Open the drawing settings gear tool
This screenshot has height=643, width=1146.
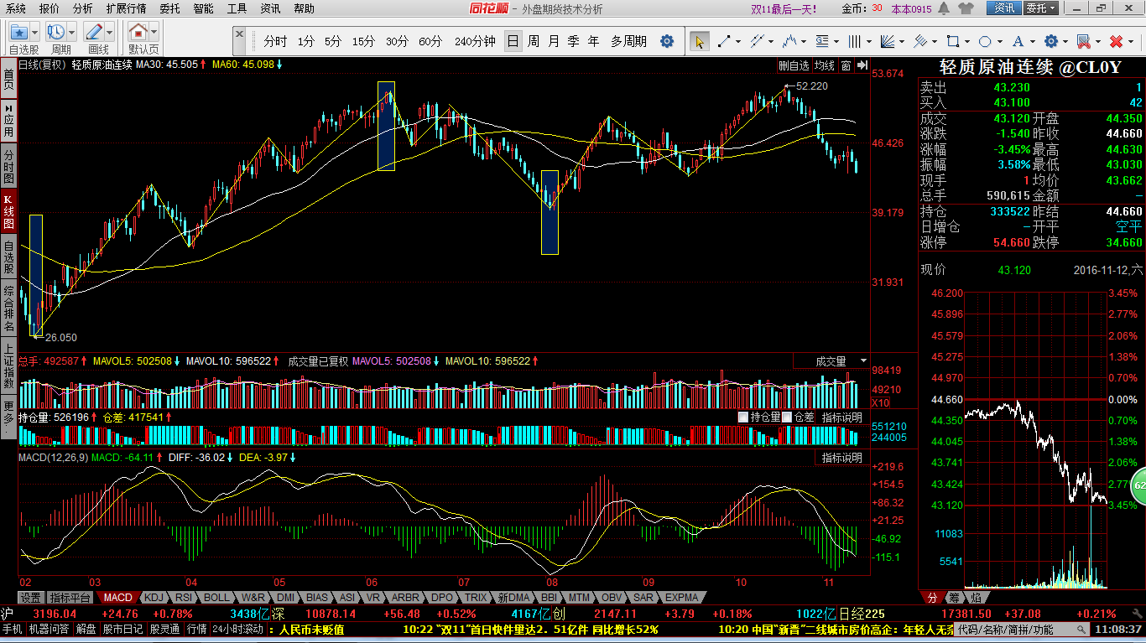point(1050,41)
